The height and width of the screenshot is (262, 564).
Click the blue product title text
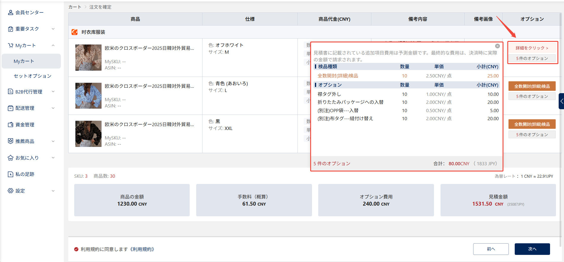[149, 86]
